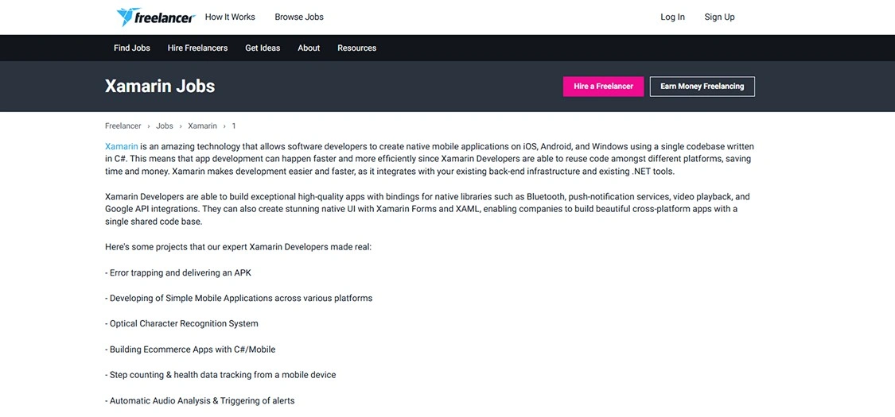Open the How It Works page
The width and height of the screenshot is (895, 417).
230,17
